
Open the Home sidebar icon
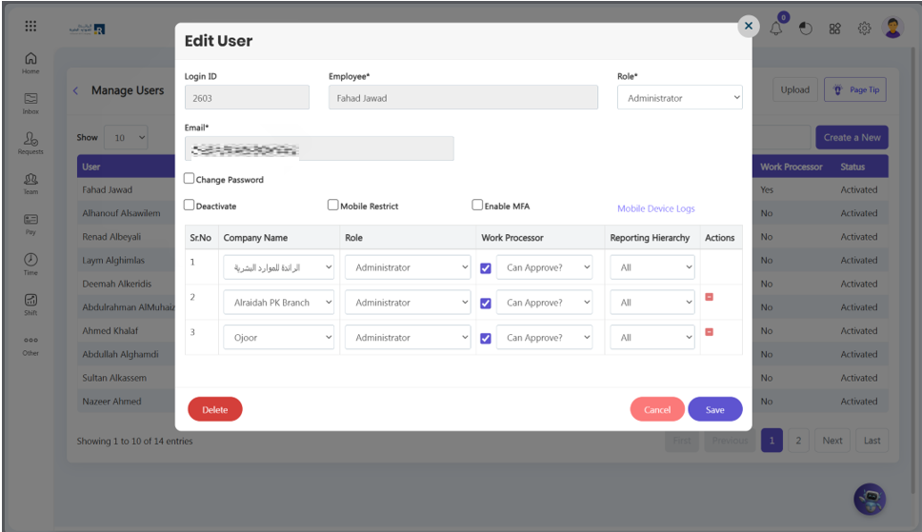pyautogui.click(x=30, y=62)
